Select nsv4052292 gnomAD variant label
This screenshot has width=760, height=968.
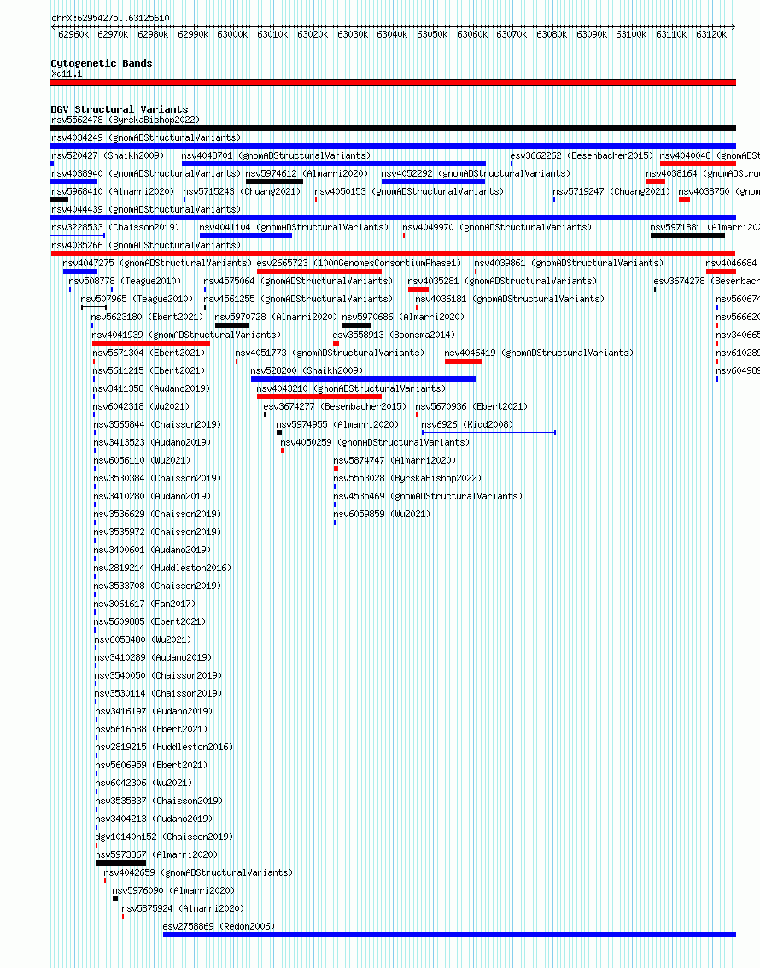476,173
